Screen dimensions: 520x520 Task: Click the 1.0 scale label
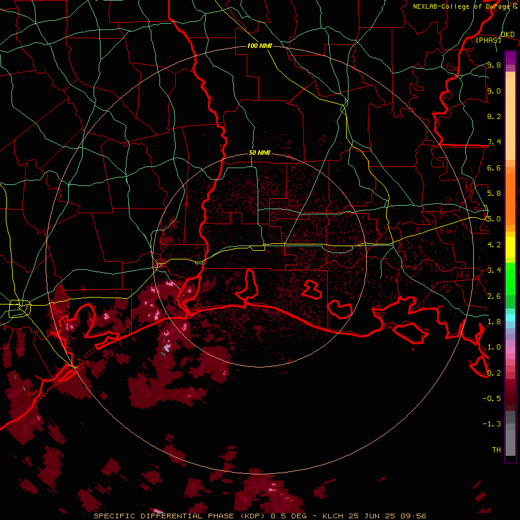click(494, 347)
